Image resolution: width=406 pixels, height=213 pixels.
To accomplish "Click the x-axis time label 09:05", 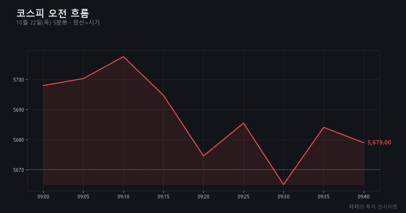I will tap(83, 196).
